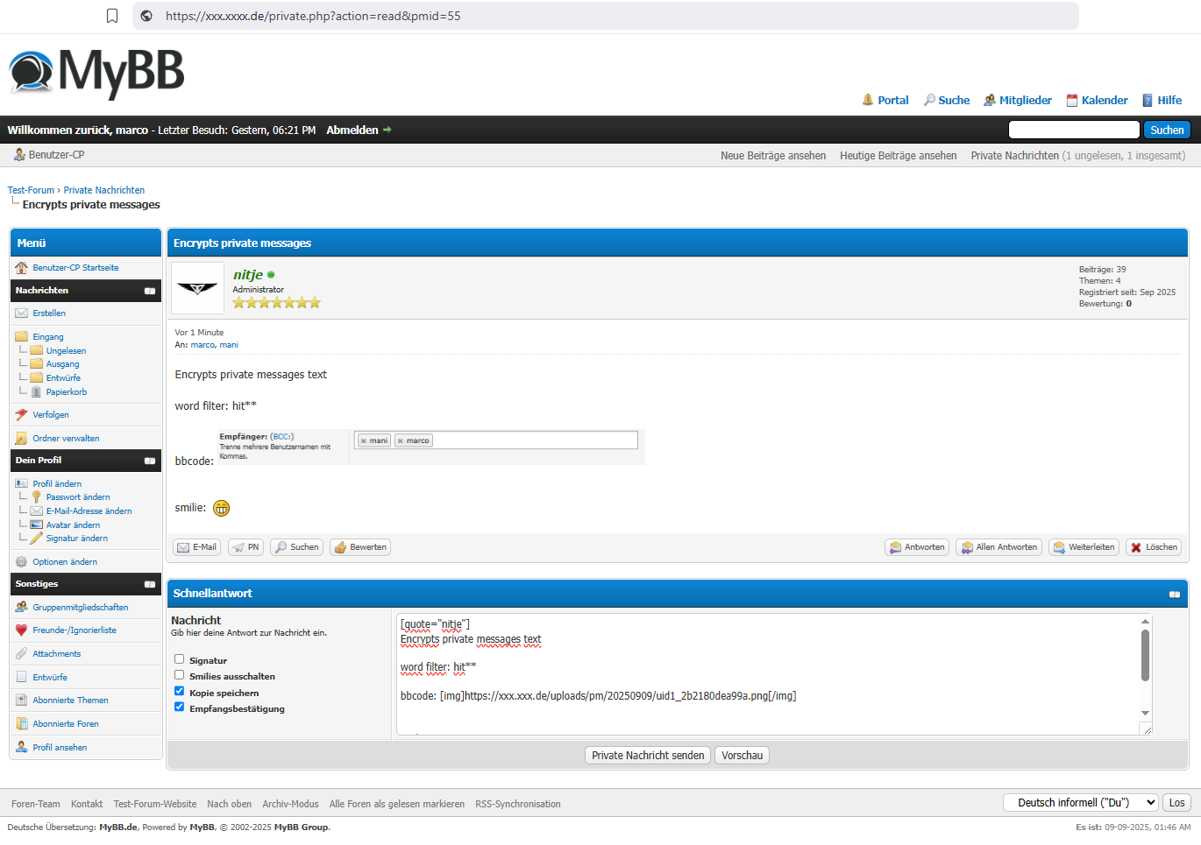Click the Allen Antworten button
The width and height of the screenshot is (1201, 845).
[998, 547]
